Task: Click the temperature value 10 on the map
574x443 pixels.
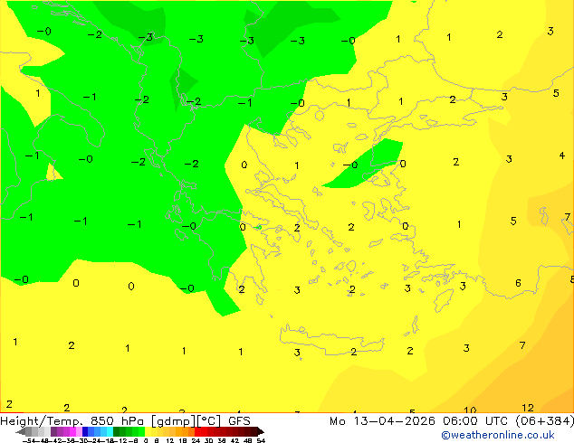Action: tap(470, 410)
